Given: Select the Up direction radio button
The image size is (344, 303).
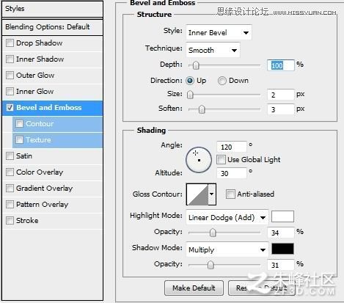Looking at the screenshot, I should coord(190,81).
